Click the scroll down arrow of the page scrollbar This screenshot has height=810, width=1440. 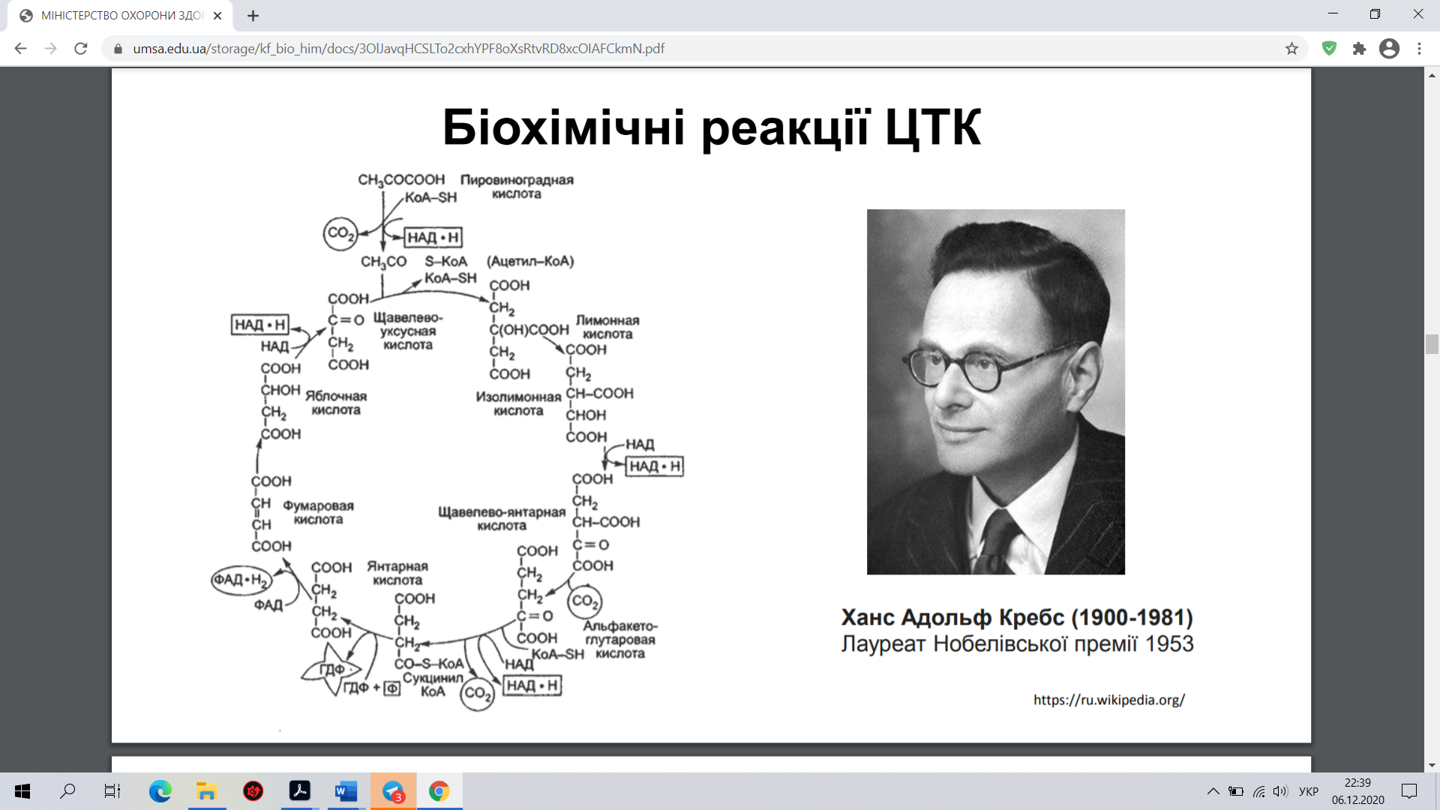coord(1432,765)
